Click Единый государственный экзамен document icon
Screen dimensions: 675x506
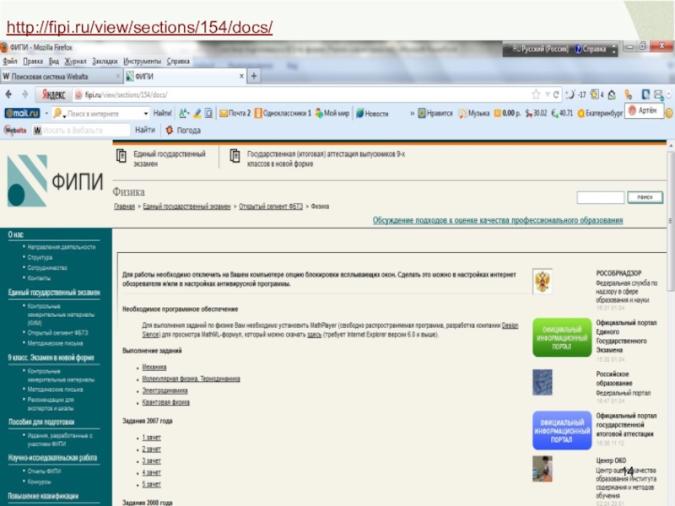point(121,156)
